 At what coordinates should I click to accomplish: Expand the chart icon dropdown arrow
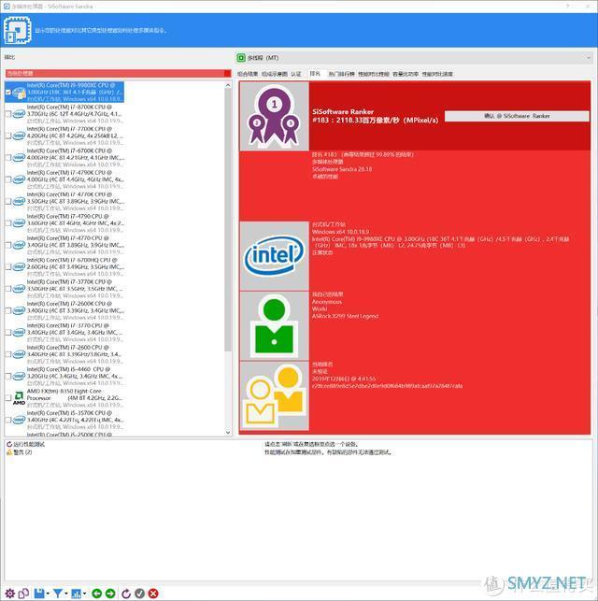(x=85, y=593)
